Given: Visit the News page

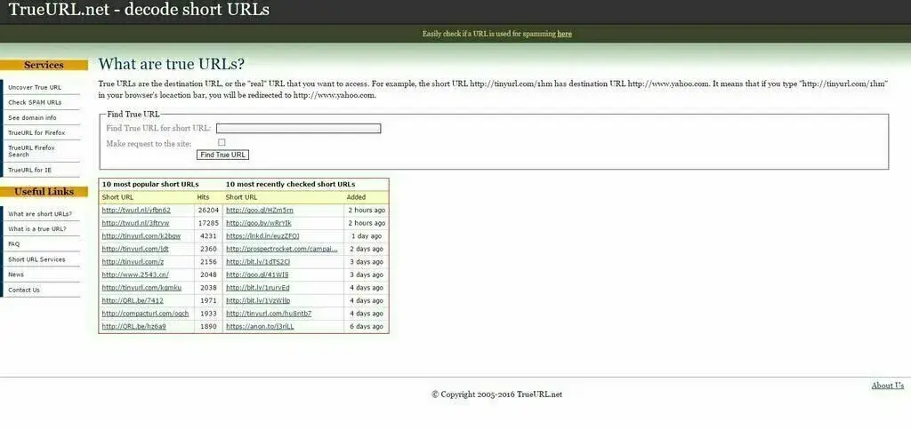Looking at the screenshot, I should pyautogui.click(x=16, y=275).
